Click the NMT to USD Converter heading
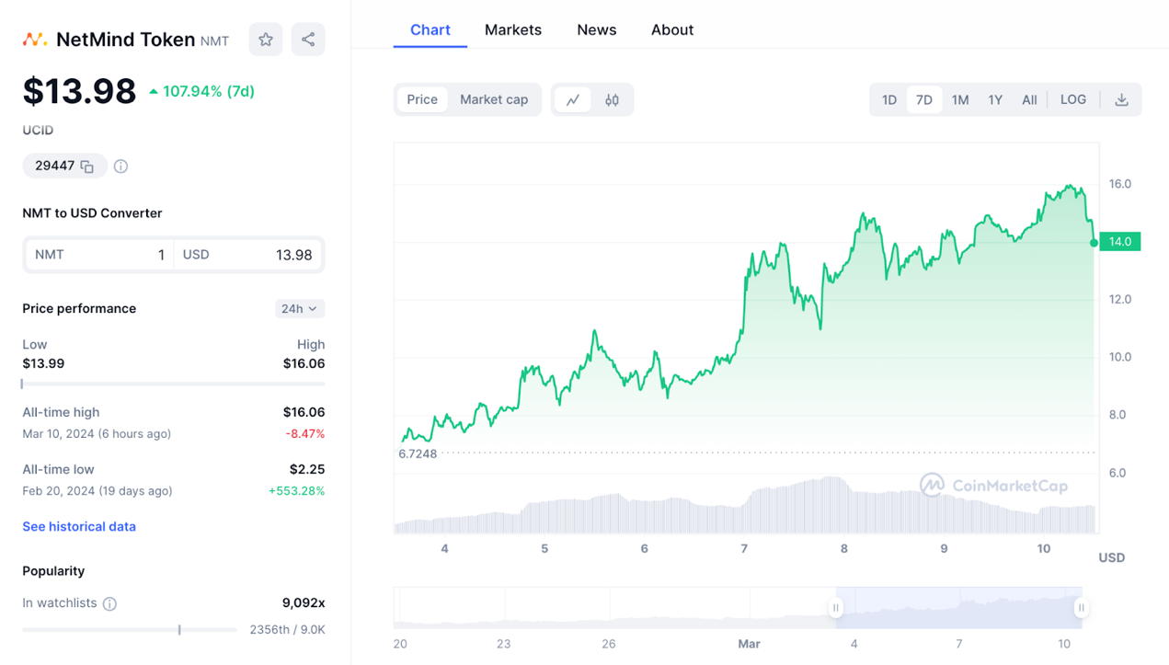 (92, 213)
